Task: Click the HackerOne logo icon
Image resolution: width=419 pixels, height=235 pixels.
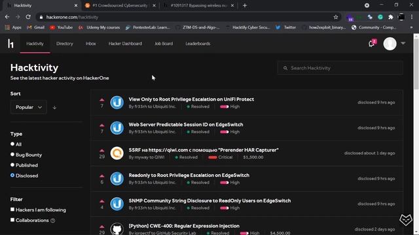Action: pos(10,44)
